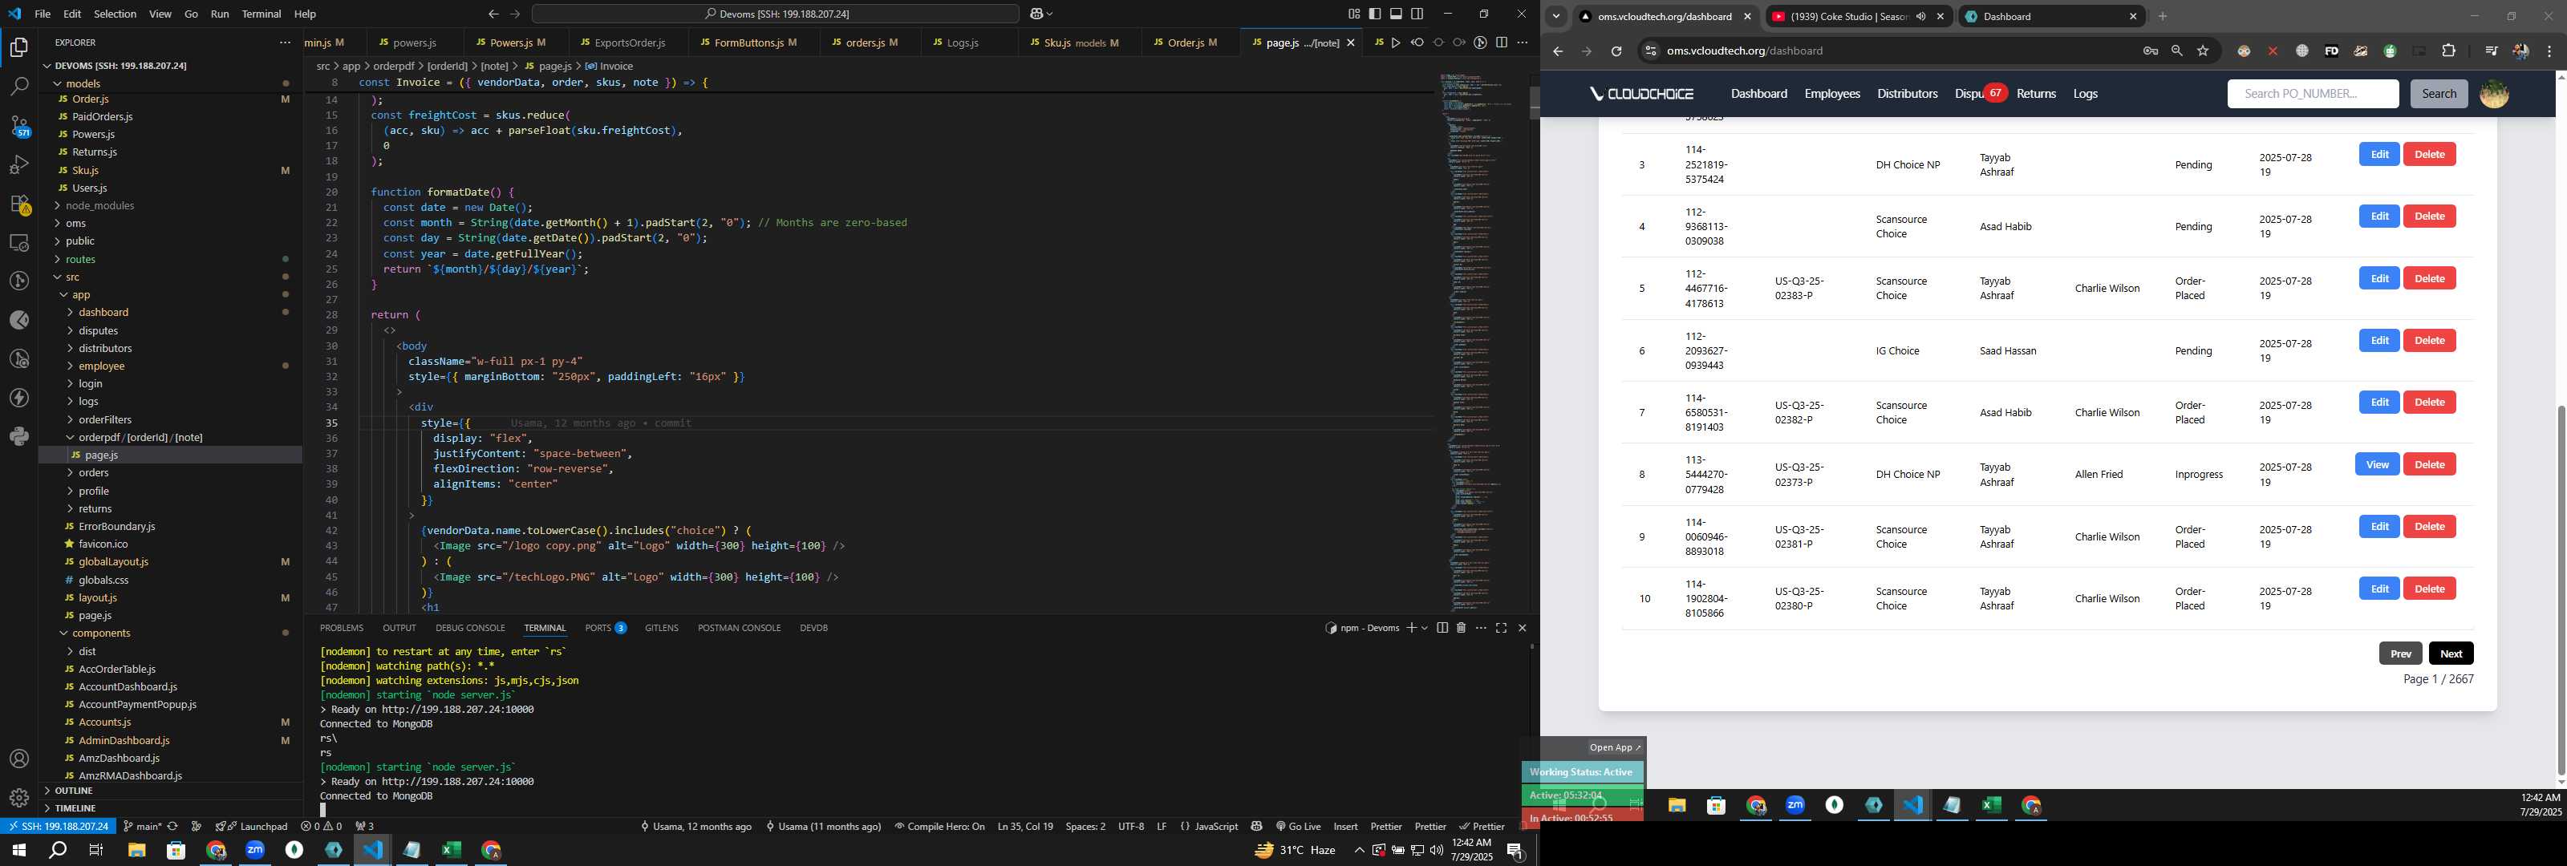The image size is (2567, 866).
Task: Add a new terminal with plus icon
Action: tap(1411, 628)
